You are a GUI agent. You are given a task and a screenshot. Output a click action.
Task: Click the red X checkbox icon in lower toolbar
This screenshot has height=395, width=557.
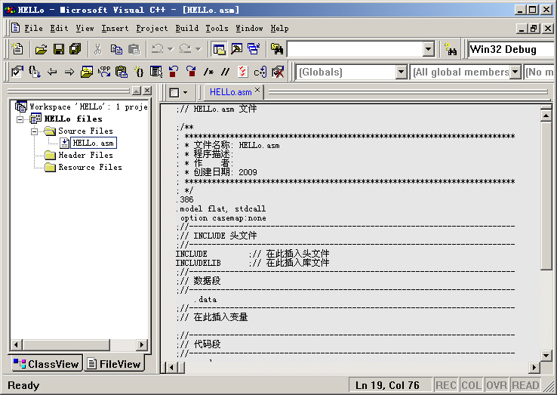(x=278, y=72)
